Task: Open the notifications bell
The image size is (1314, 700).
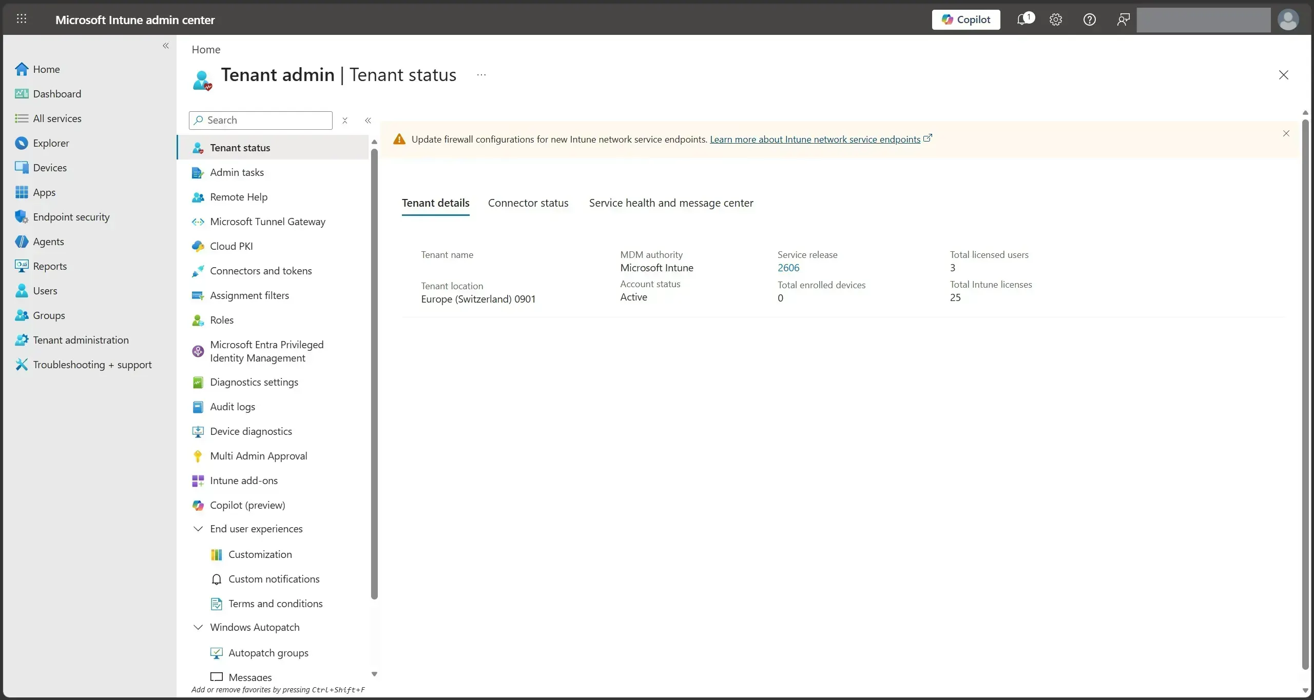Action: [x=1025, y=19]
